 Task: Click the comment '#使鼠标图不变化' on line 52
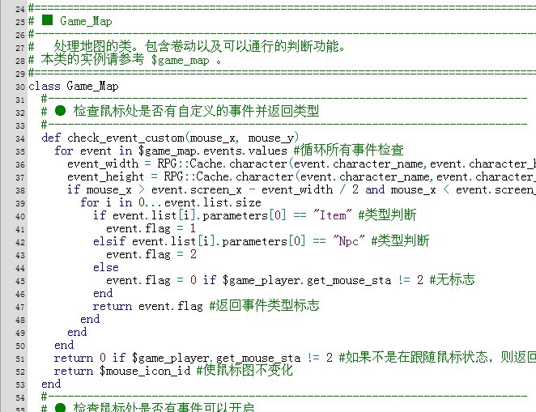(x=245, y=370)
